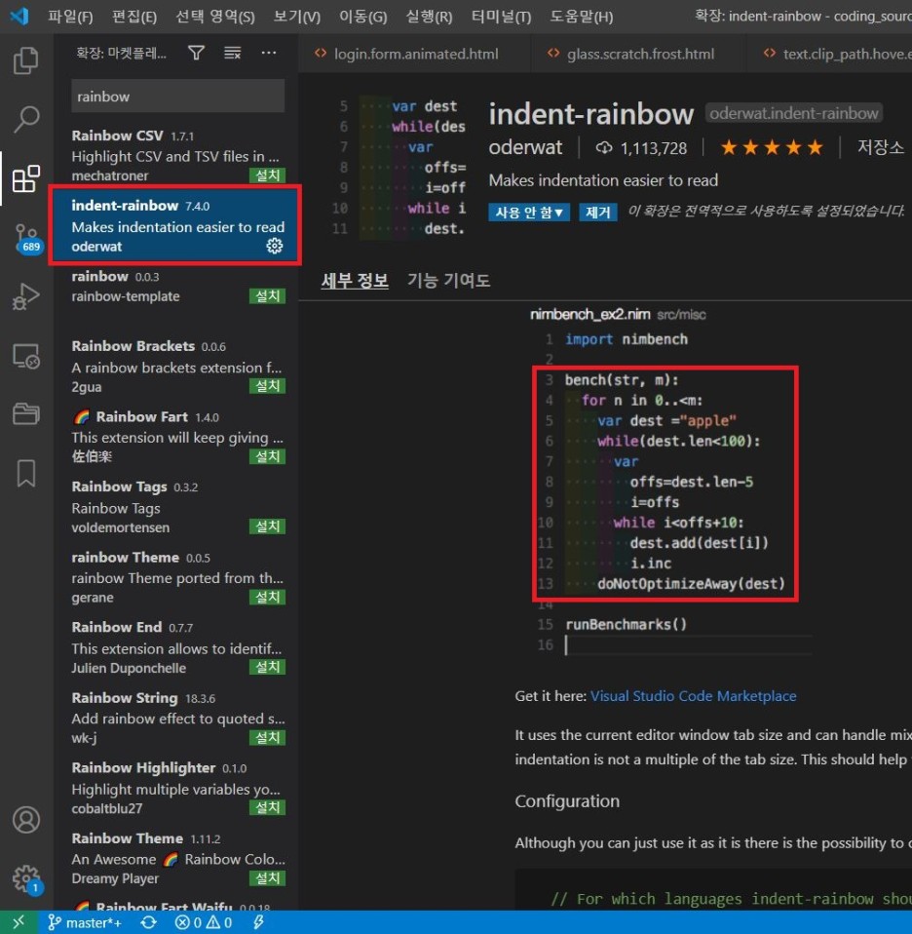This screenshot has width=912, height=934.
Task: Install the Rainbow Tags extension
Action: (x=267, y=526)
